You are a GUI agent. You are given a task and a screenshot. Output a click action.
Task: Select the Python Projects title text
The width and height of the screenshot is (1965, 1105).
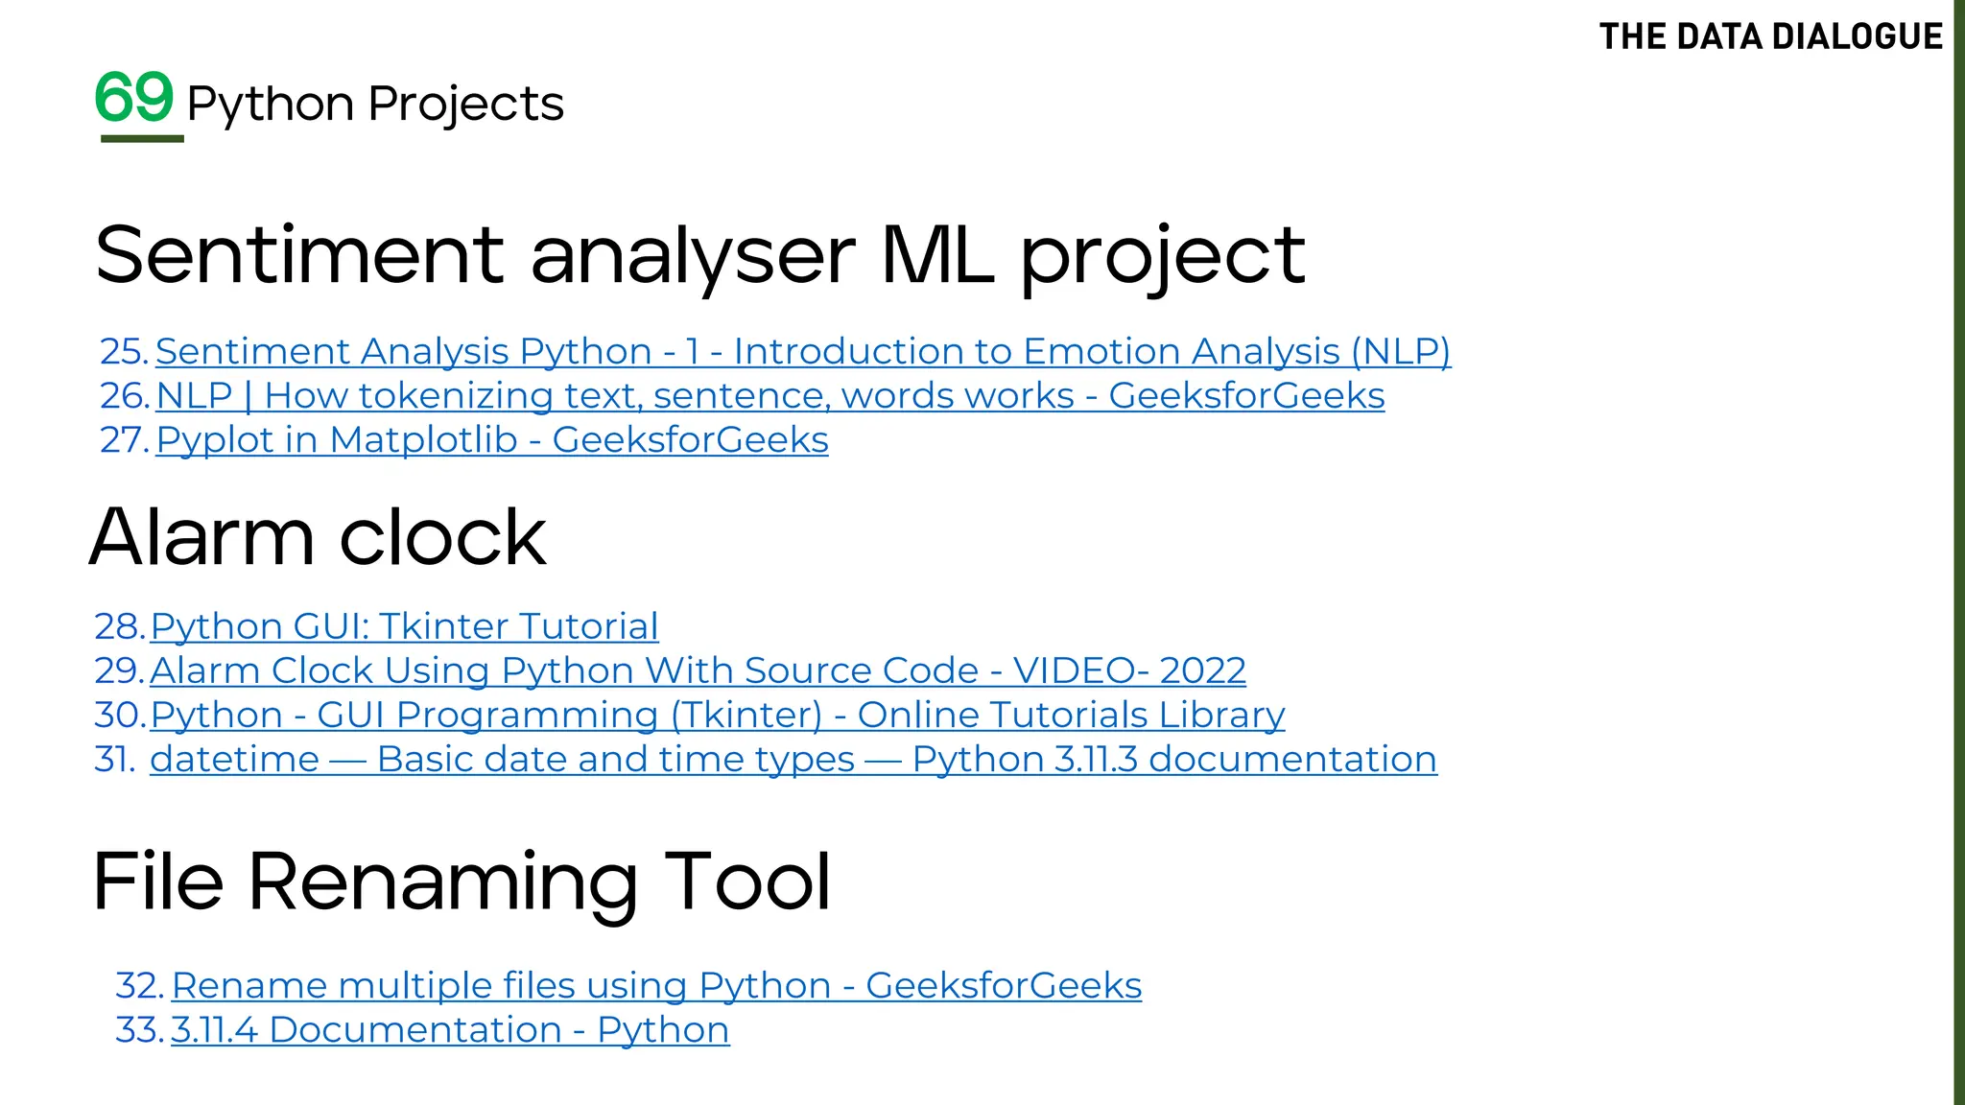click(375, 104)
